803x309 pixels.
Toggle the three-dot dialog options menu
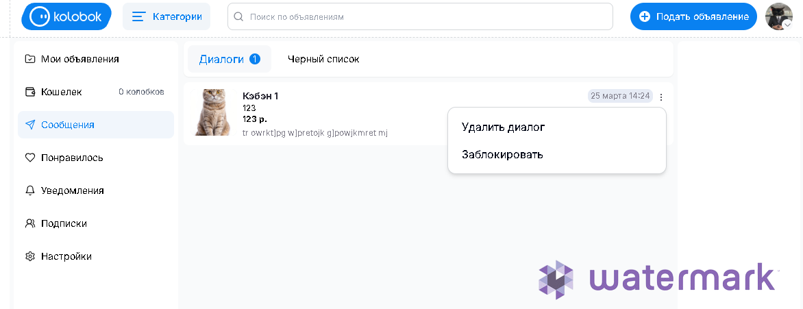click(661, 97)
